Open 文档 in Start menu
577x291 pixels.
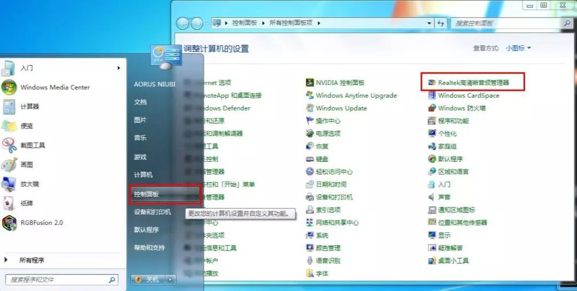pos(140,102)
